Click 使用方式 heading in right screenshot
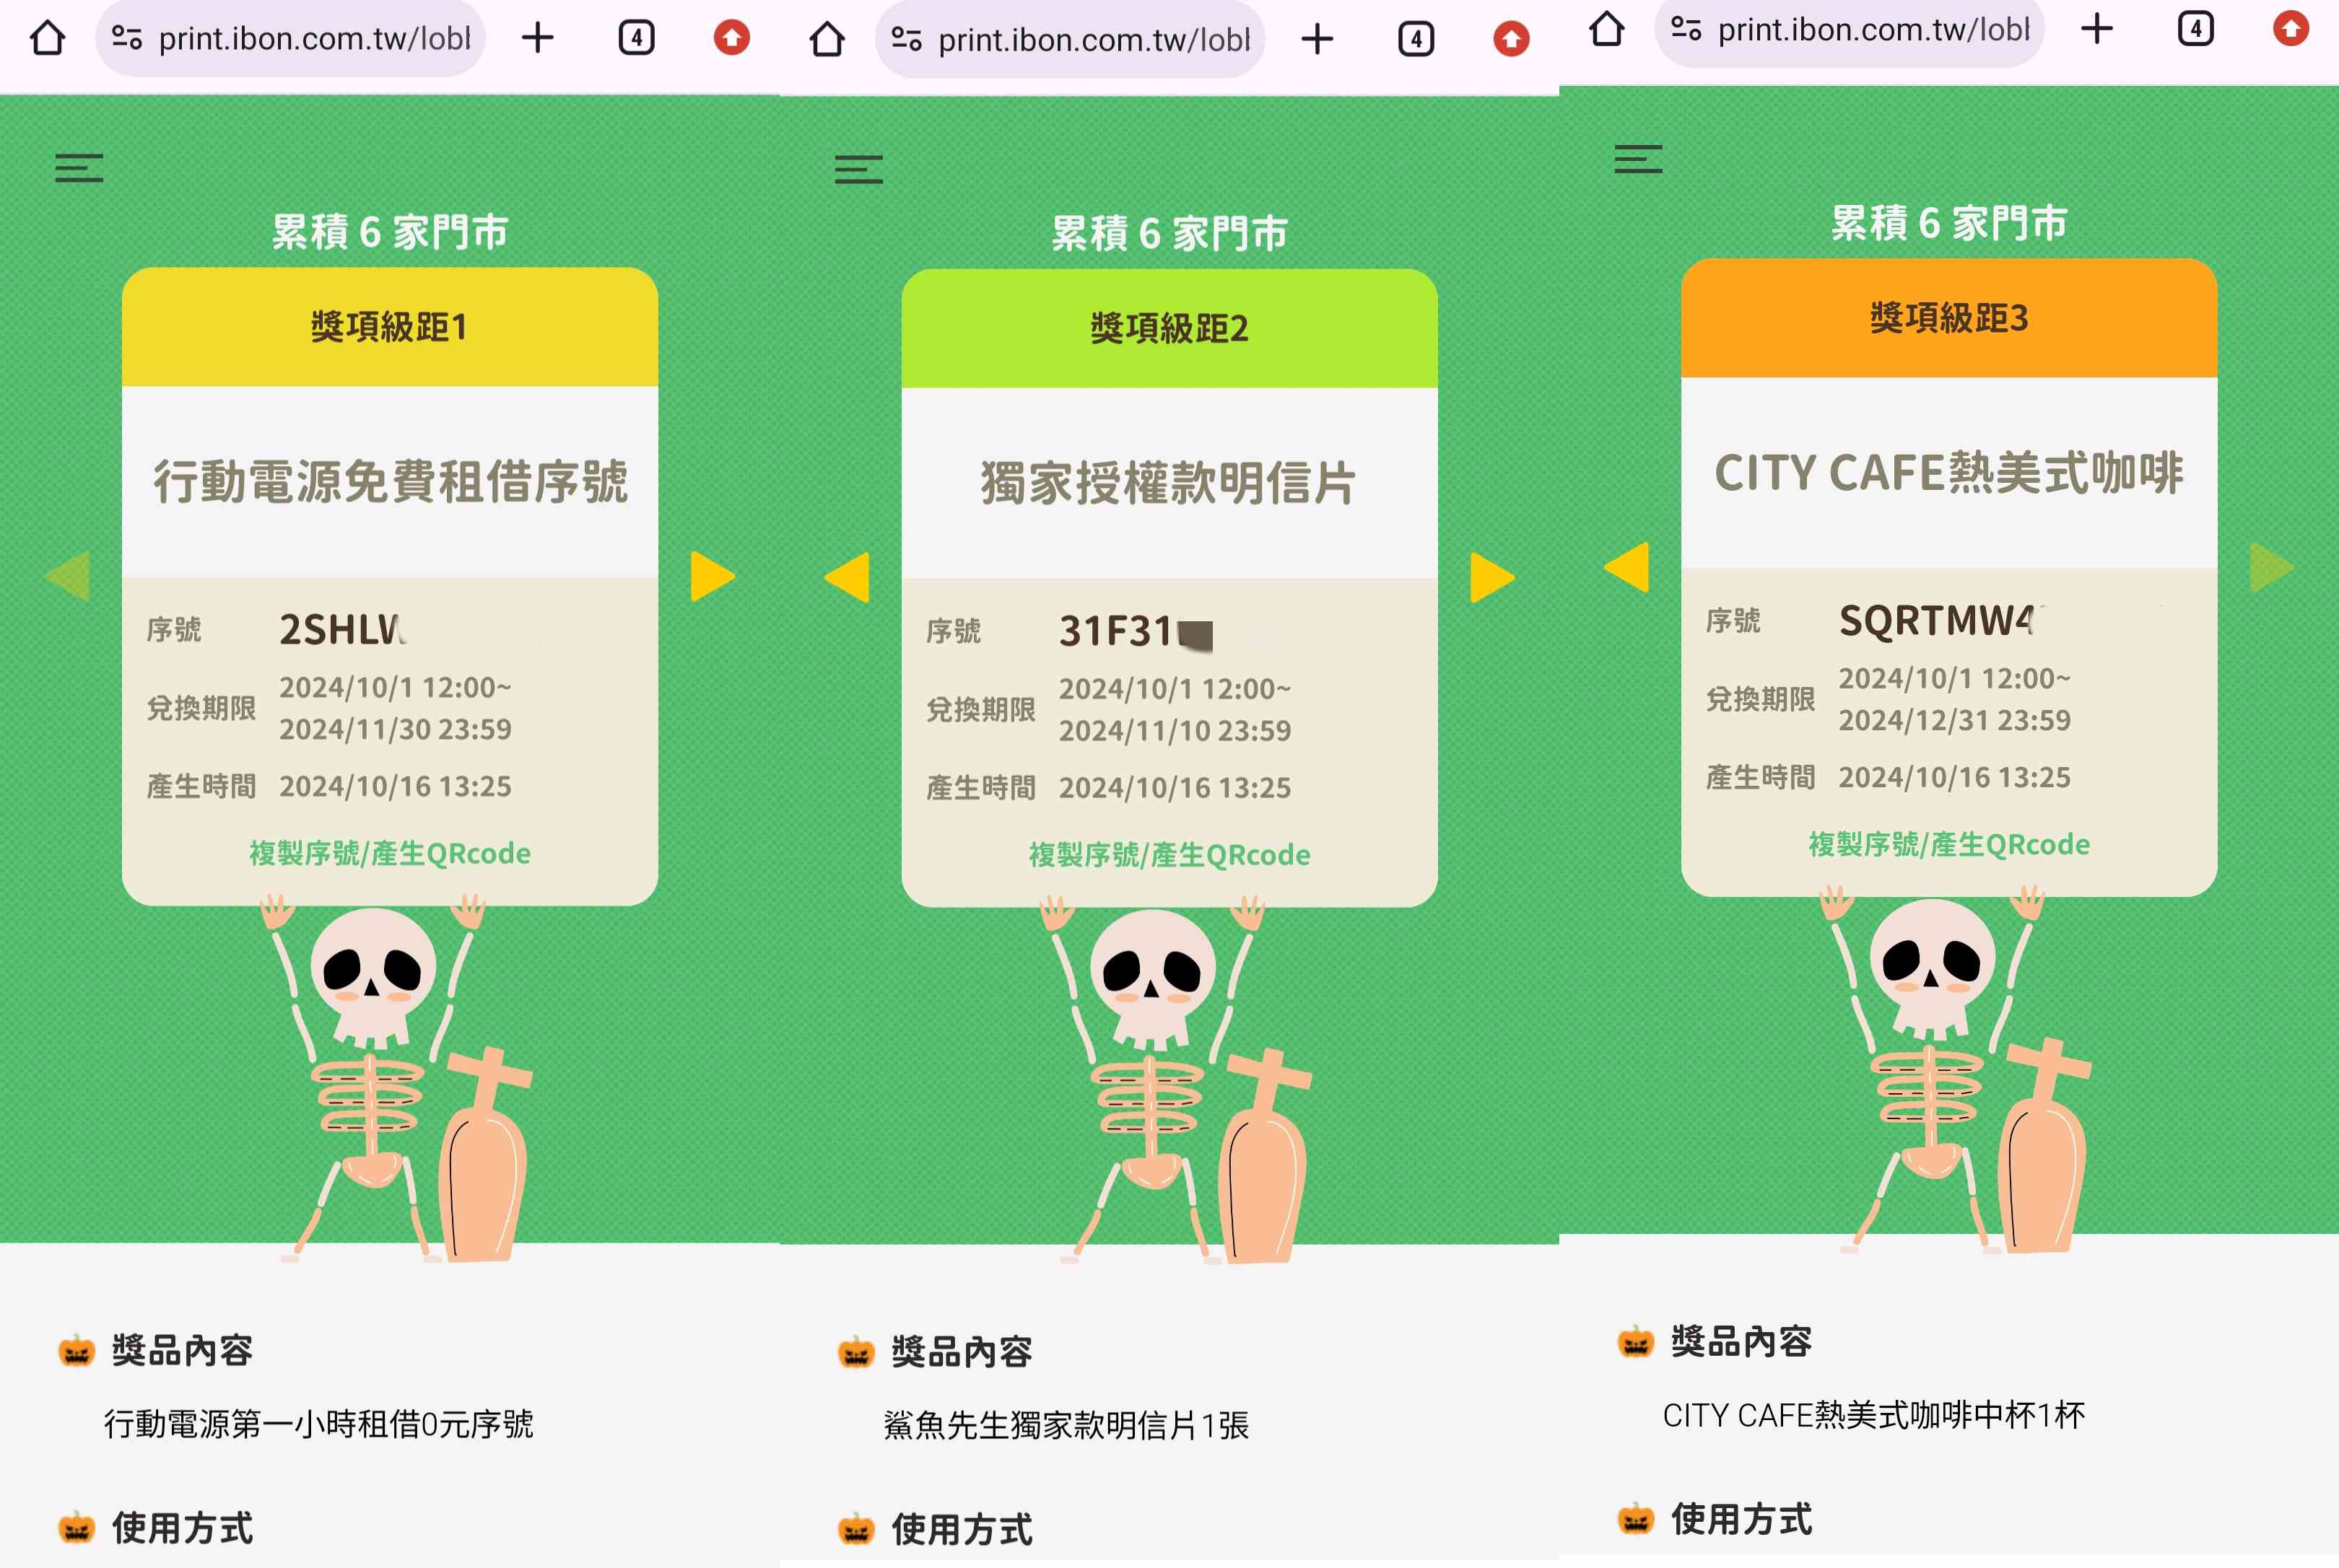The image size is (2339, 1568). (x=1741, y=1520)
